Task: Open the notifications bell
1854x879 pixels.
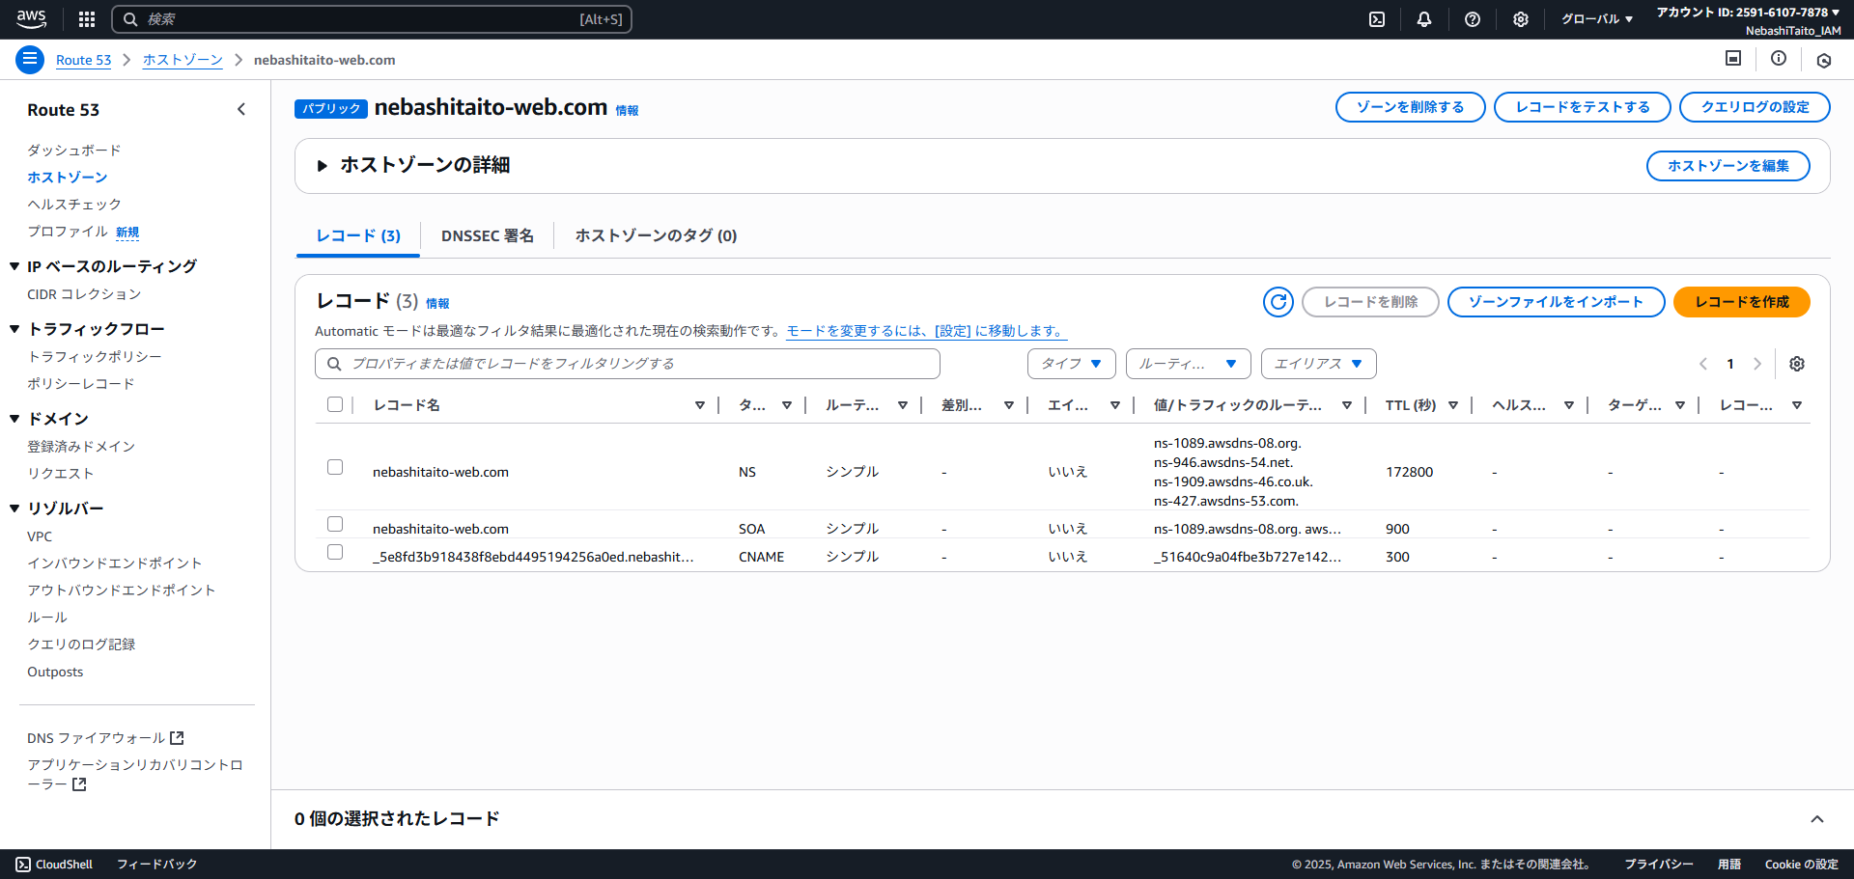Action: 1424,19
